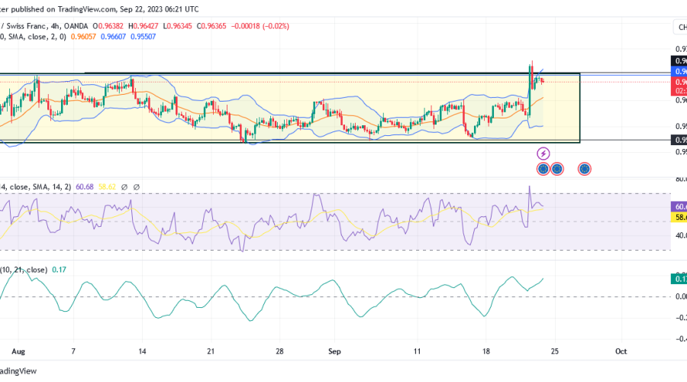Screen dimensions: 687x382
Task: Select the yellow range rectangle drawing
Action: click(x=289, y=108)
